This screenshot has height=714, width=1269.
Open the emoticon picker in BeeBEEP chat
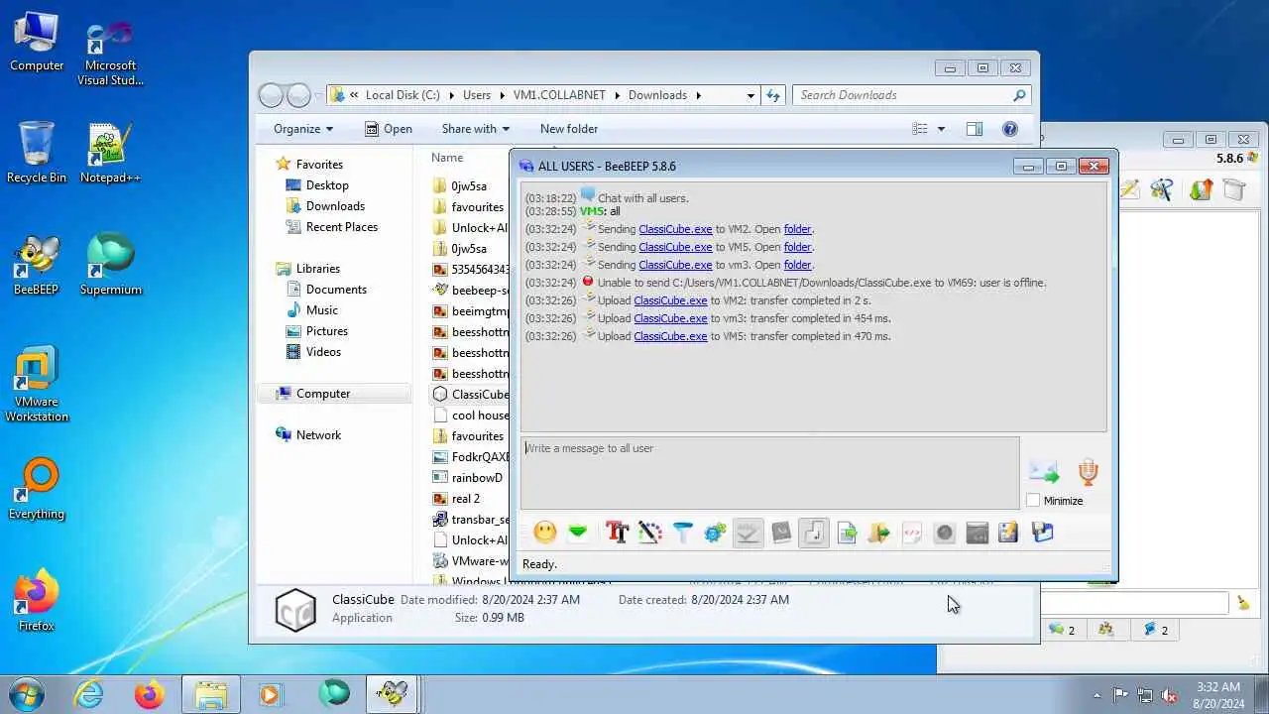click(x=544, y=533)
